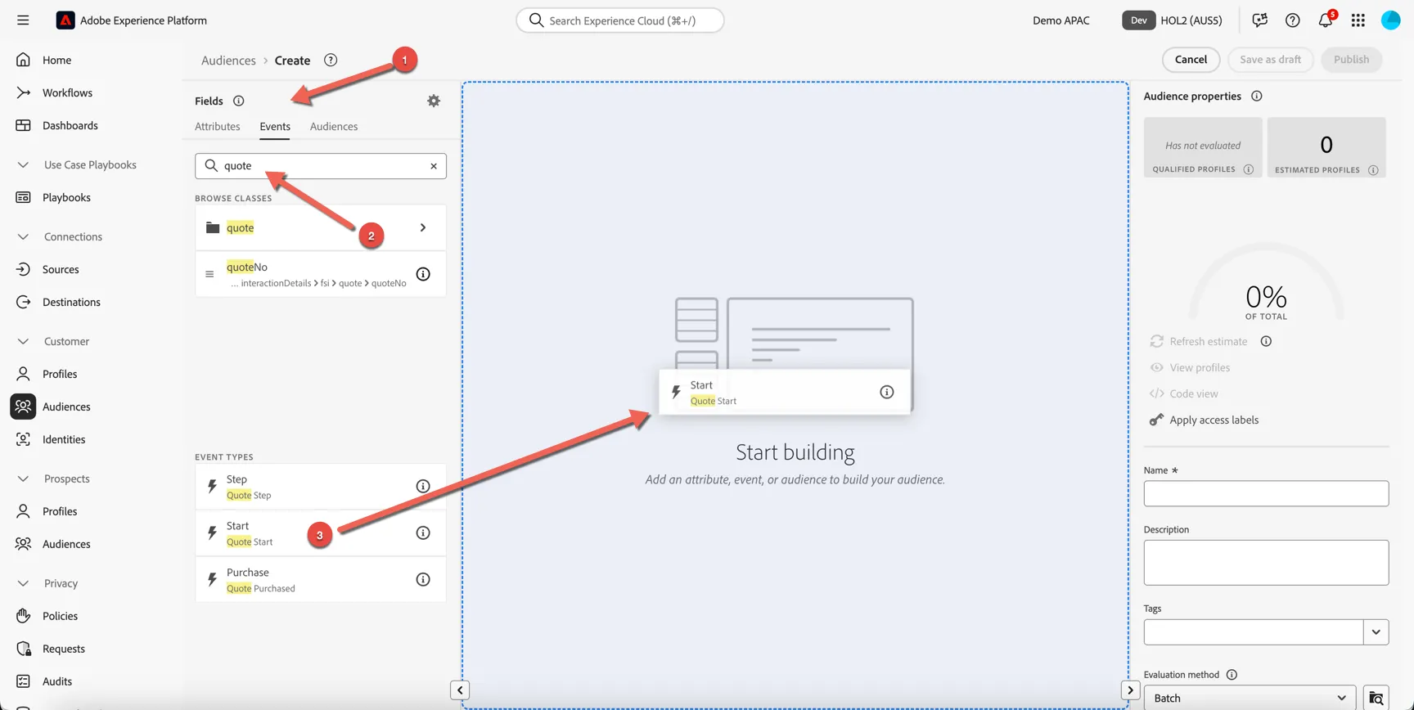
Task: Collapse the left fields panel arrow
Action: (460, 690)
